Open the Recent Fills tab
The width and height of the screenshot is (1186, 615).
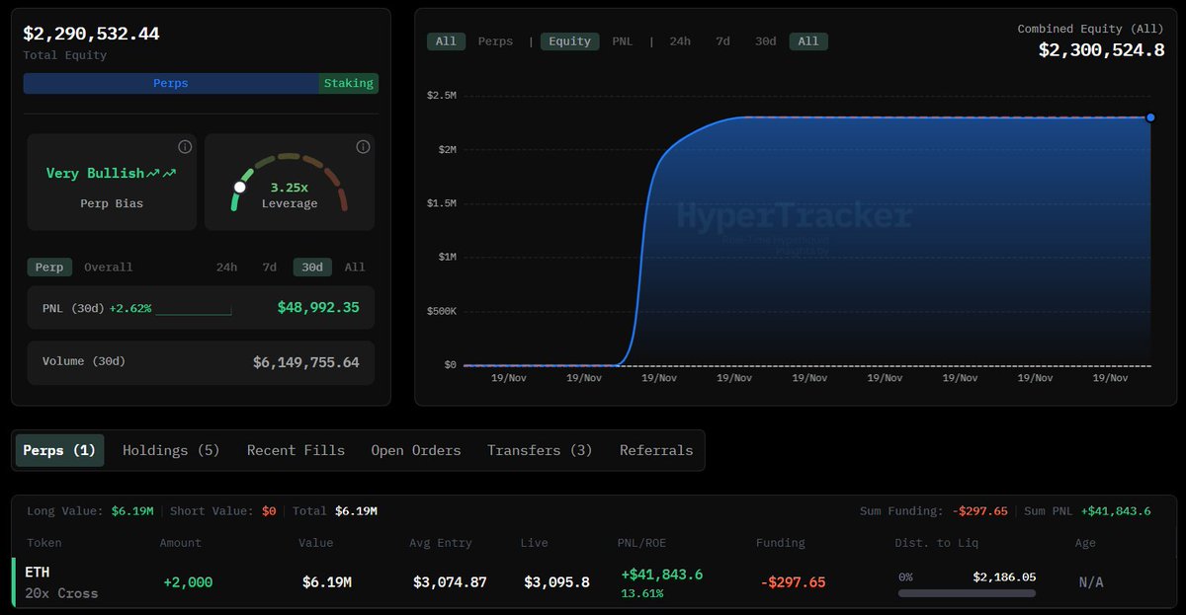(296, 449)
